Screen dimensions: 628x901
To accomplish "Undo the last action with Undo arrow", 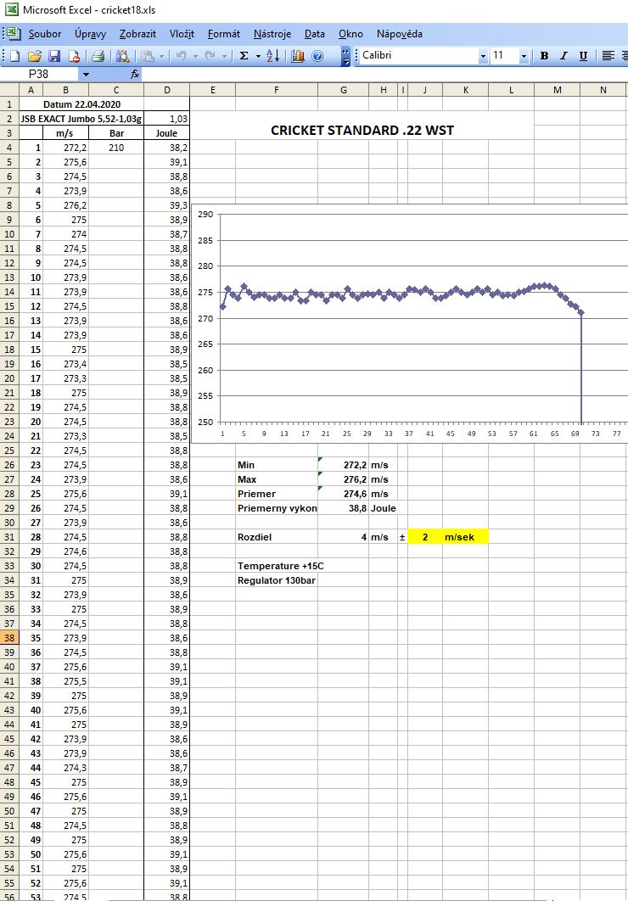I will click(181, 56).
